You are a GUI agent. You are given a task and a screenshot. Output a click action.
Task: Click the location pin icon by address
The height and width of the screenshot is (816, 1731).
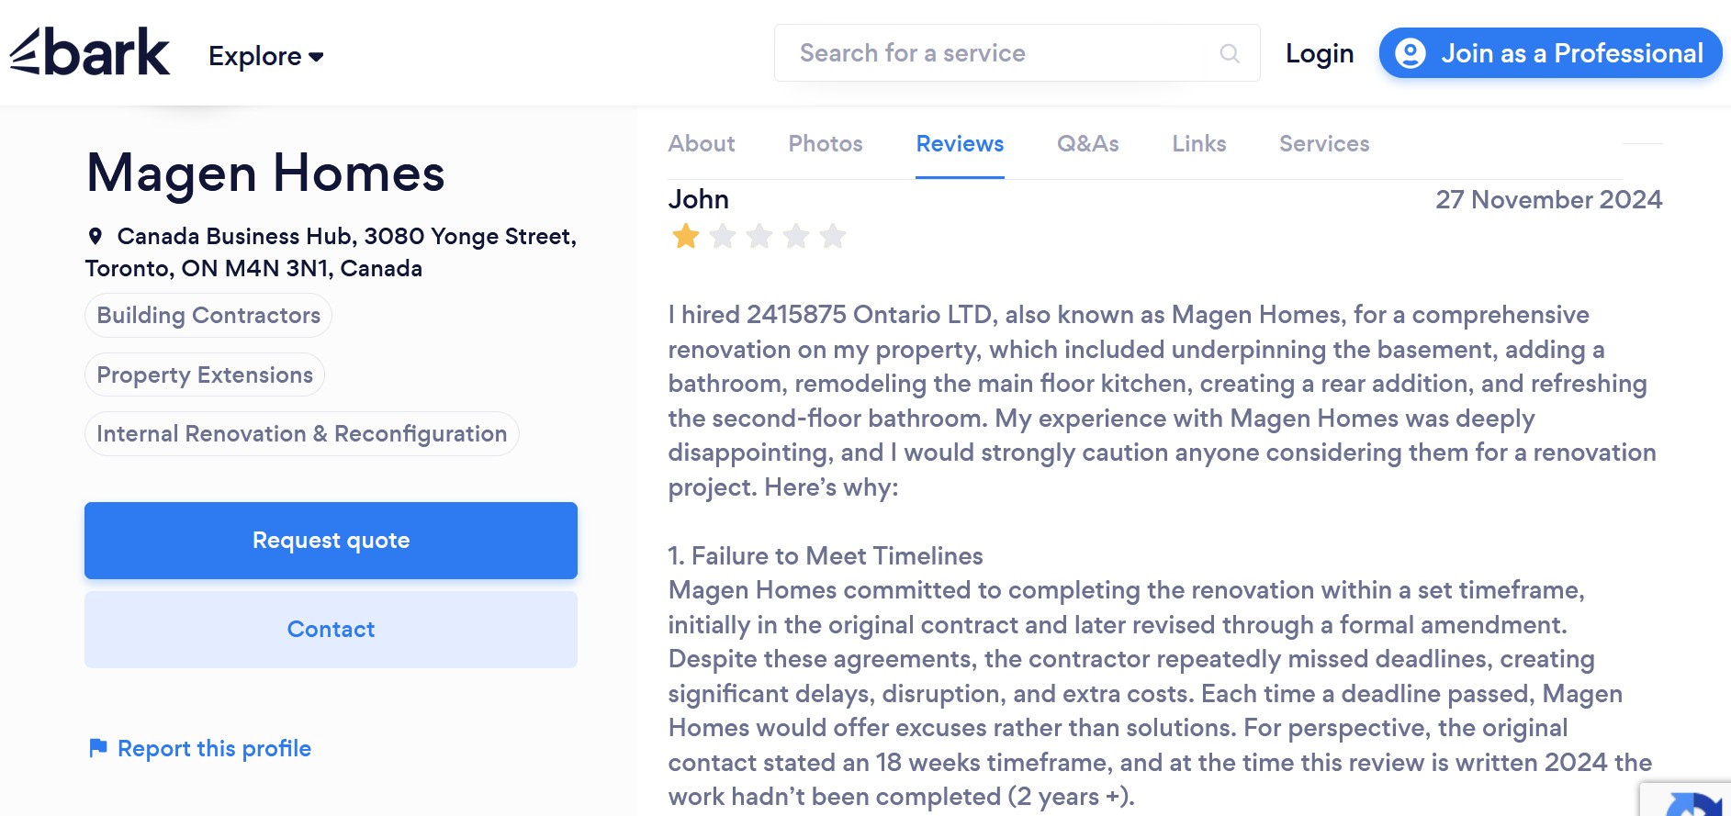tap(96, 237)
